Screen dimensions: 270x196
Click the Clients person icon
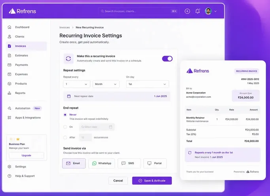pos(9,37)
